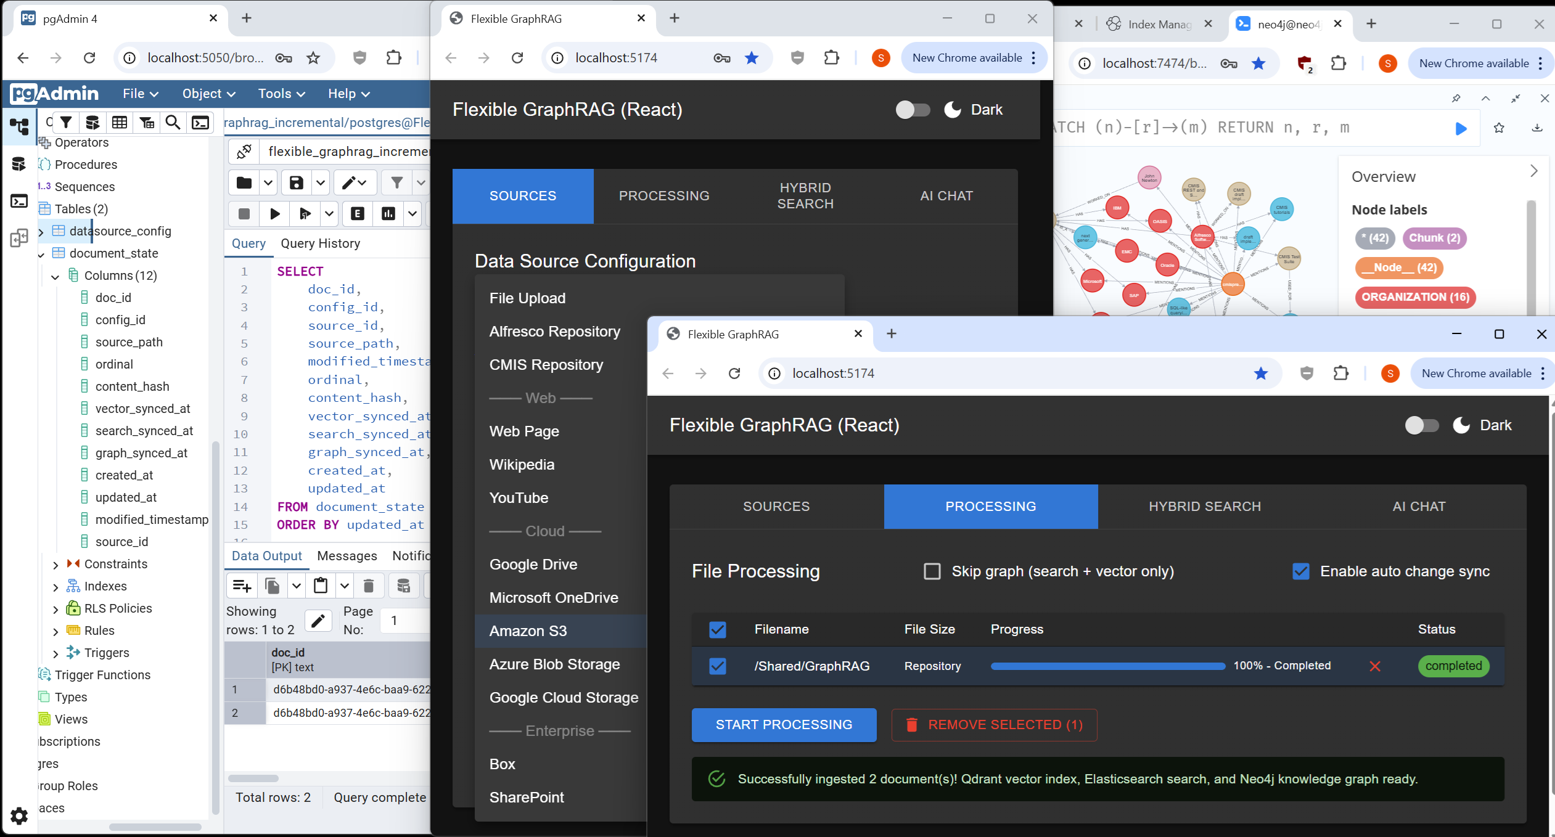1555x837 pixels.
Task: Collapse the Columns (12) tree node
Action: coord(56,276)
